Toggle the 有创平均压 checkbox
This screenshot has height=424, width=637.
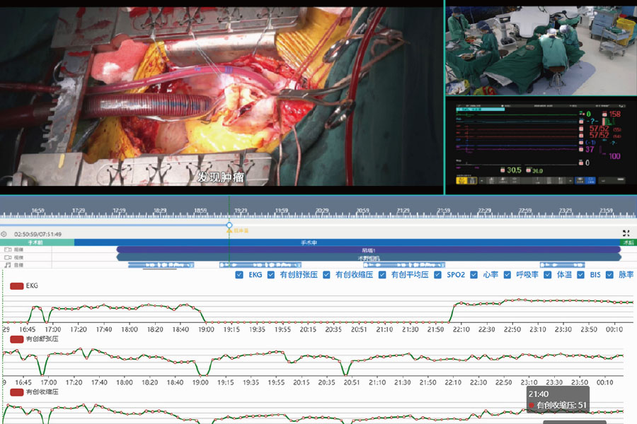tap(382, 275)
